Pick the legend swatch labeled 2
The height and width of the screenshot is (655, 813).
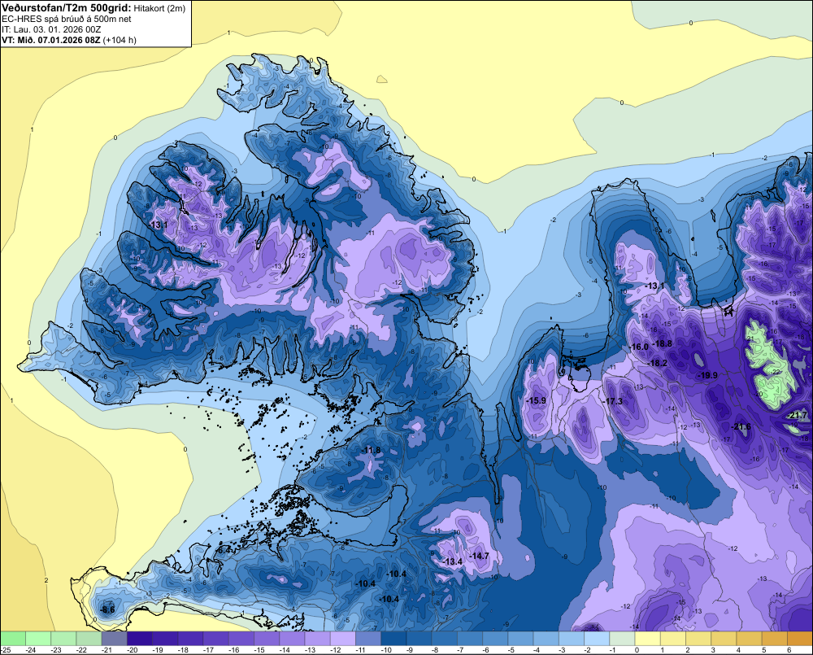click(699, 638)
